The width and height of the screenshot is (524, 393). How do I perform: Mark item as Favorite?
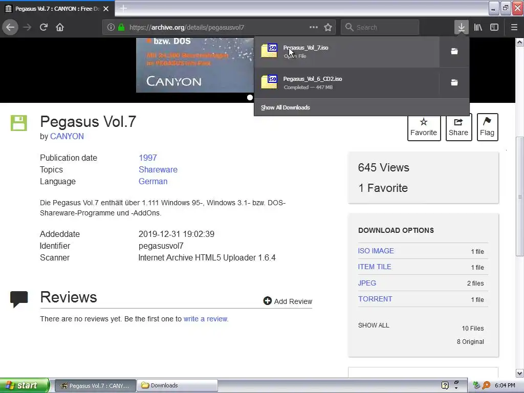(x=424, y=127)
